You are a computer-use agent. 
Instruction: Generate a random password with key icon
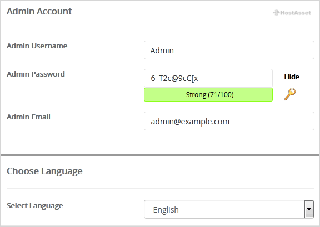click(290, 94)
